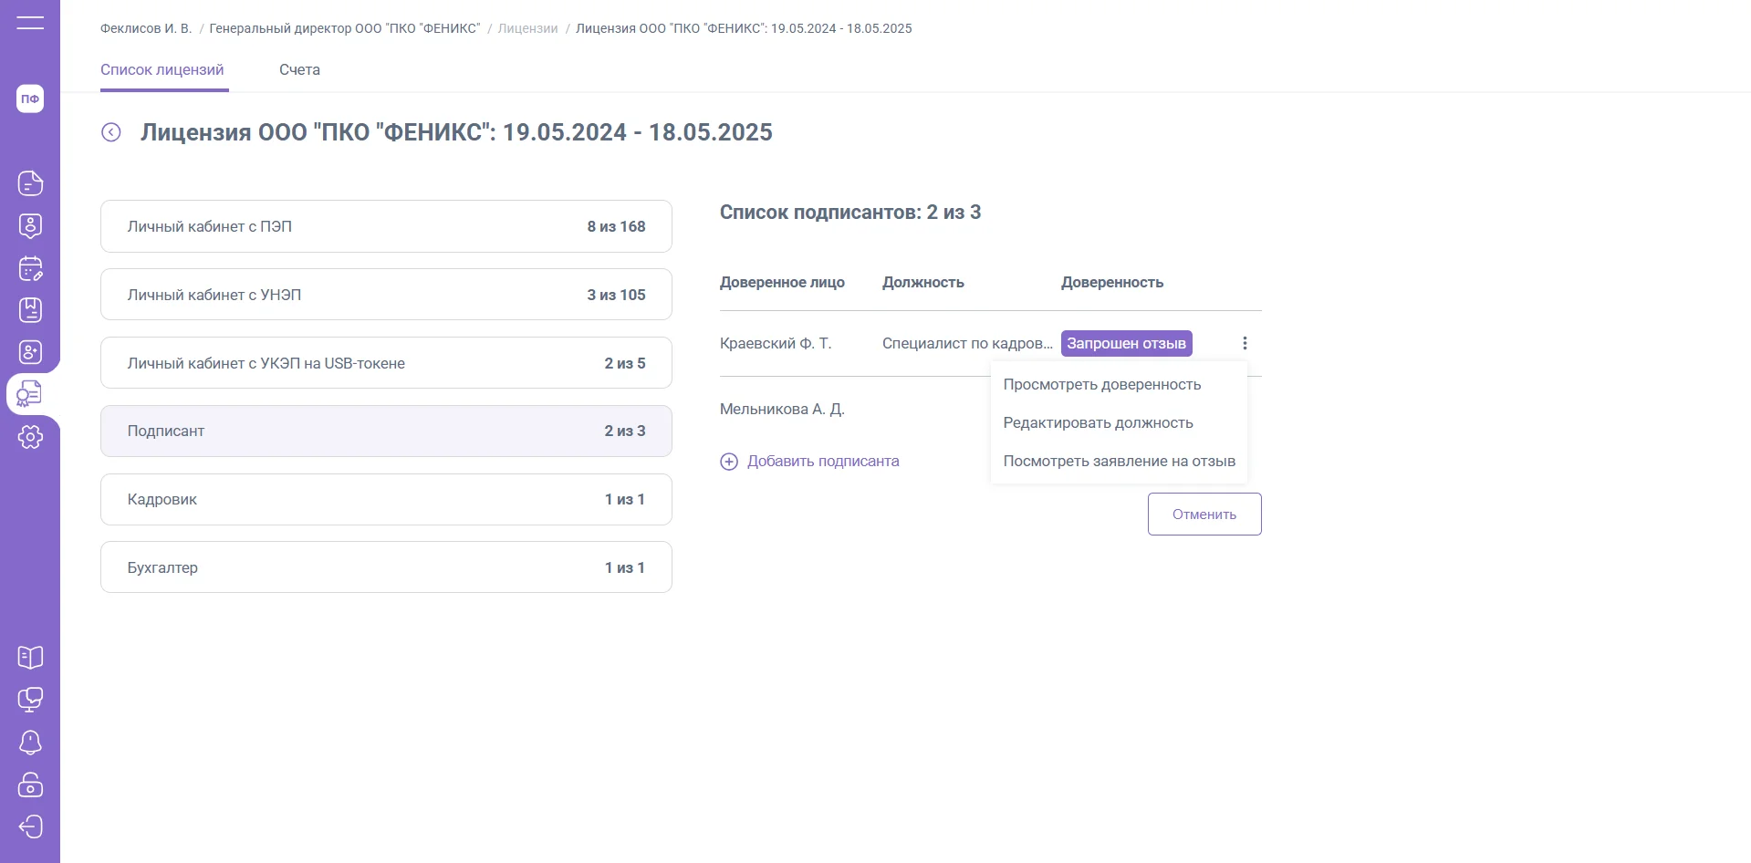Open the knowledge base book icon
This screenshot has width=1751, height=863.
(30, 657)
